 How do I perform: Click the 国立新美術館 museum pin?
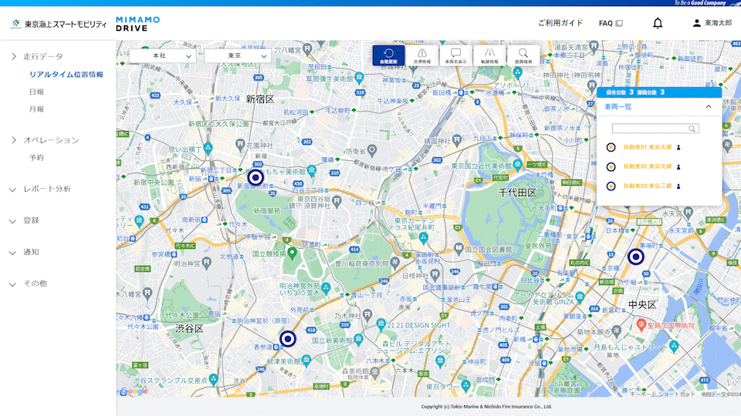(x=358, y=339)
